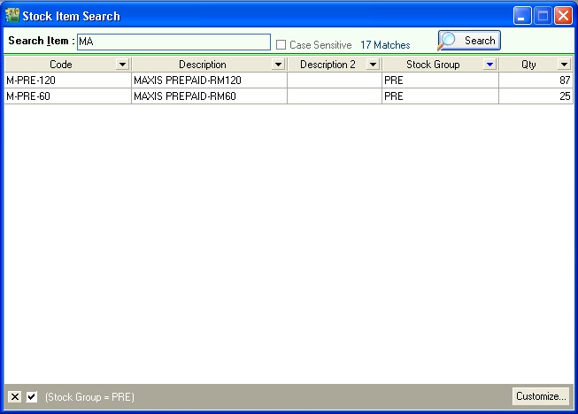Click the Search magnifier button
Image resolution: width=578 pixels, height=414 pixels.
click(469, 41)
